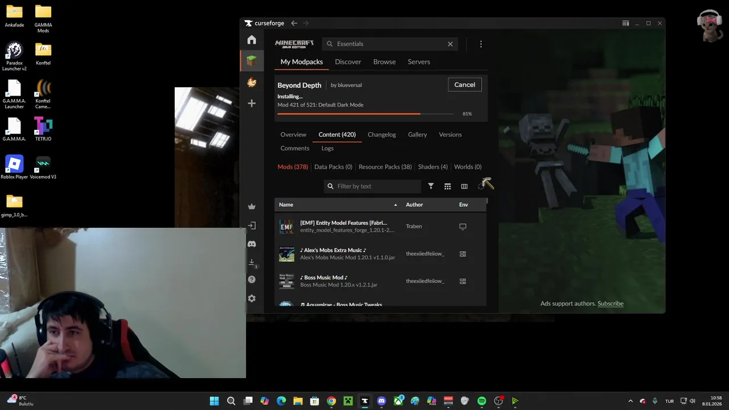Click the blueversal author name

coord(350,85)
